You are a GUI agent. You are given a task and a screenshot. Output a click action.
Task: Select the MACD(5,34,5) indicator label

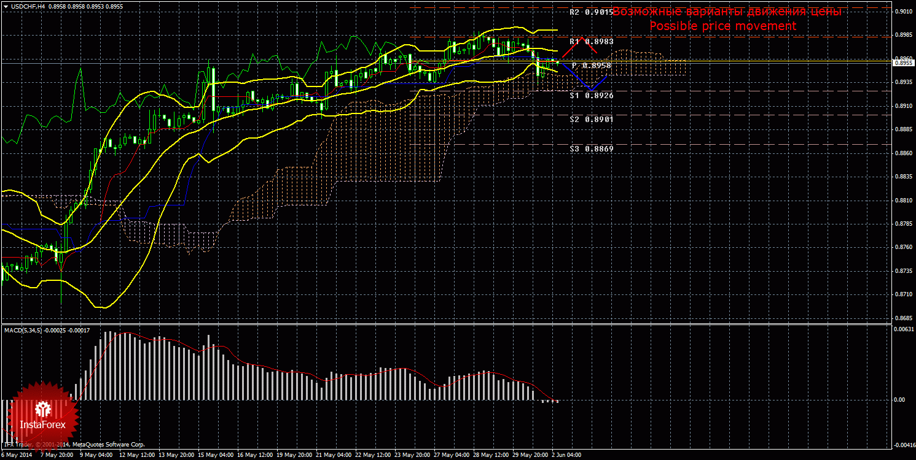pyautogui.click(x=47, y=331)
